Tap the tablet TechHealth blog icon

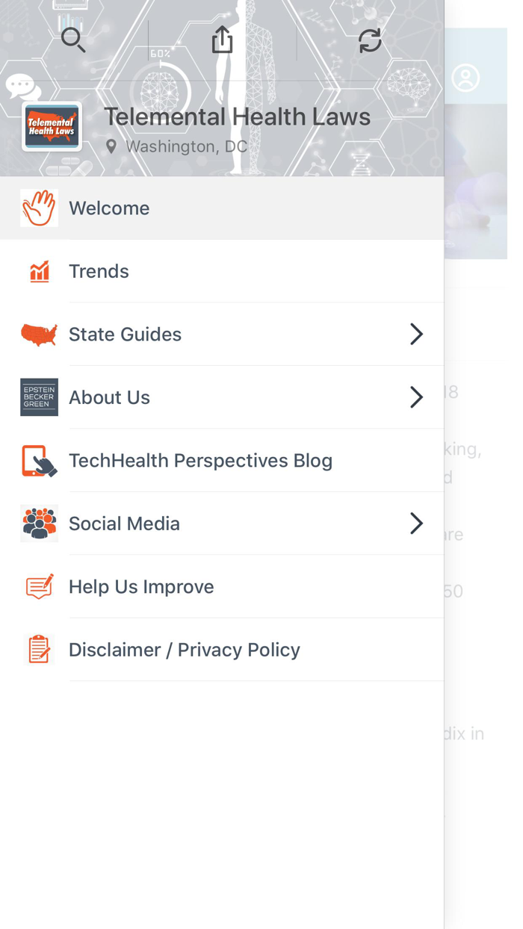coord(40,461)
